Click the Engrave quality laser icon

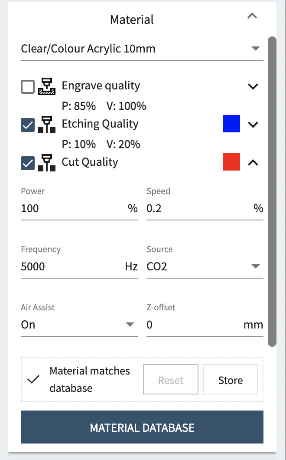coord(47,86)
